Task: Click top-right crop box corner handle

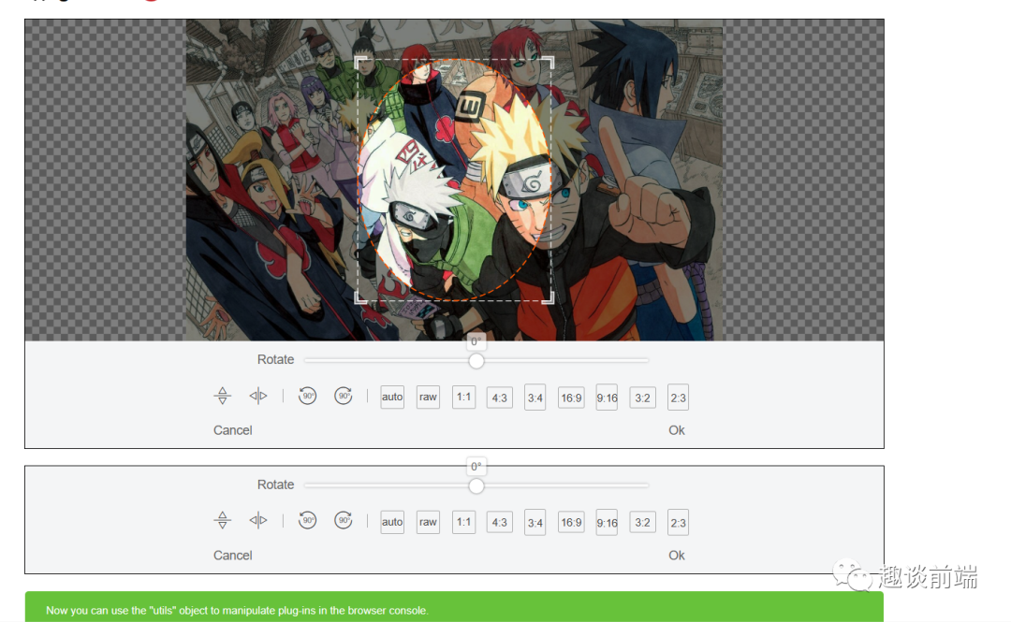Action: click(548, 62)
